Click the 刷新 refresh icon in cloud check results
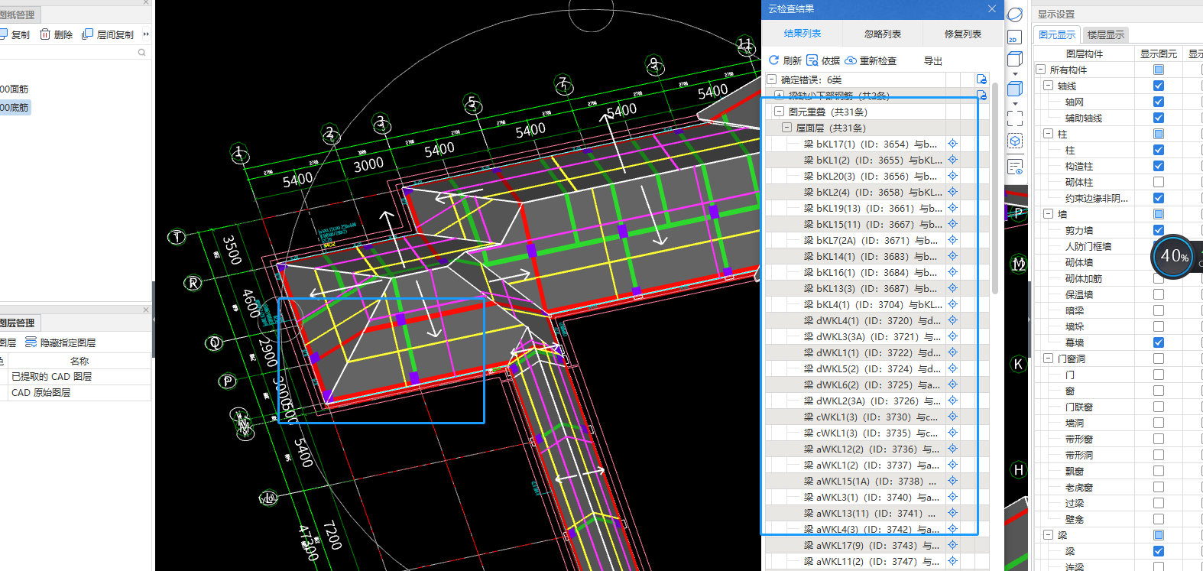1203x571 pixels. (x=773, y=60)
